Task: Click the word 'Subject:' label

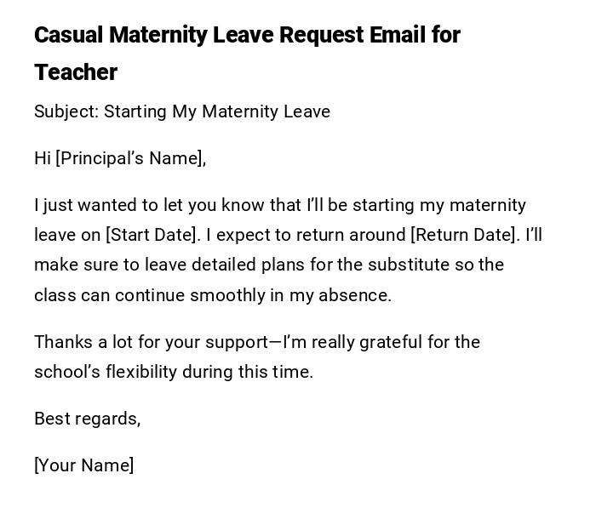Action: [x=66, y=111]
